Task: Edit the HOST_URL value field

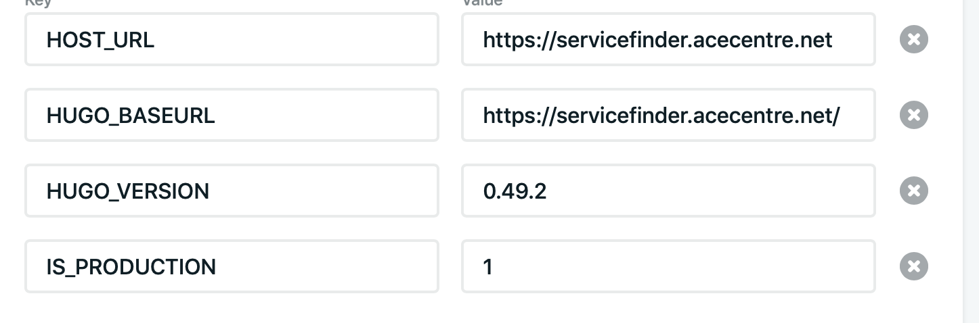Action: (668, 39)
